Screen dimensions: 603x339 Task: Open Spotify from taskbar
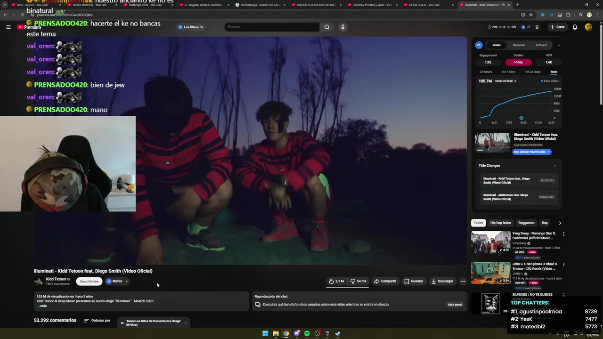tap(307, 333)
